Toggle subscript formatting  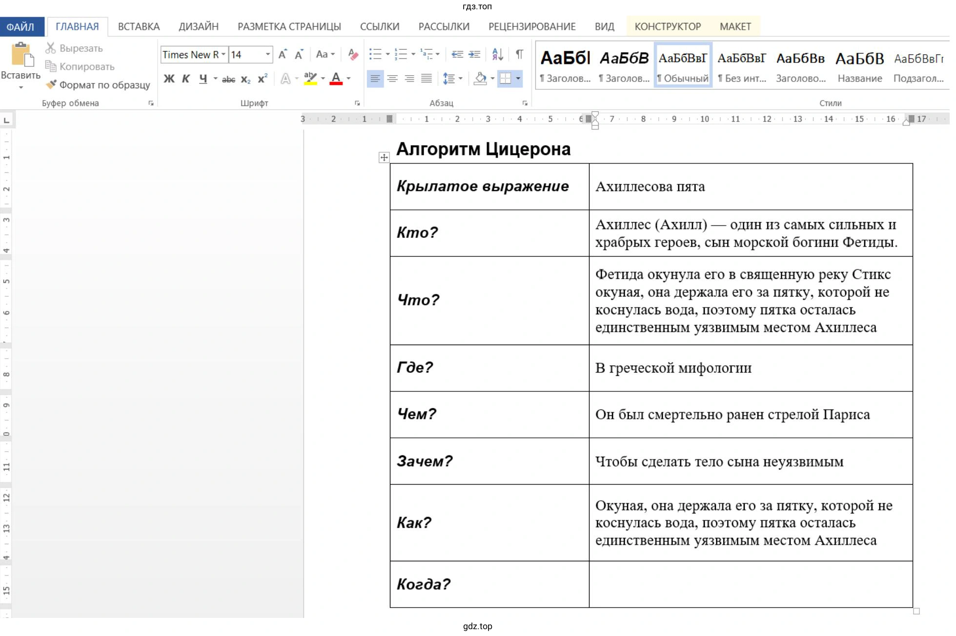click(x=246, y=79)
